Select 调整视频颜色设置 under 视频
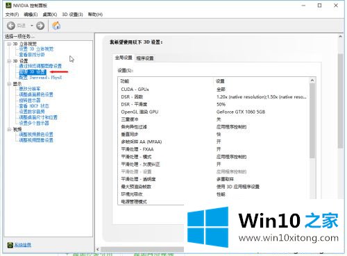Screen dimensions: 347x256 pyautogui.click(x=36, y=135)
